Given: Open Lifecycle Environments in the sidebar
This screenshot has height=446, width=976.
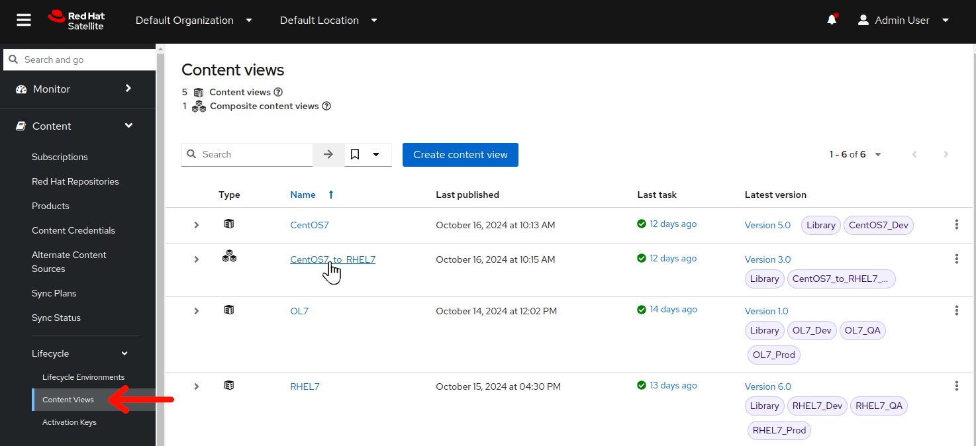Looking at the screenshot, I should [83, 377].
